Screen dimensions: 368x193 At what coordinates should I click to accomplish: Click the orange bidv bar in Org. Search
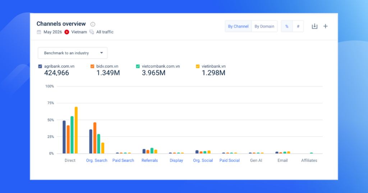[95, 138]
